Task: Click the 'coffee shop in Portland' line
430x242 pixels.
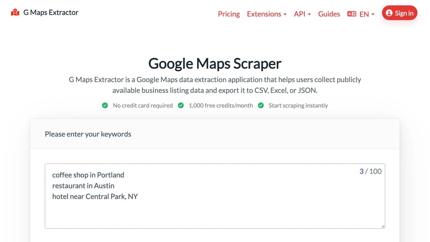Action: point(88,175)
